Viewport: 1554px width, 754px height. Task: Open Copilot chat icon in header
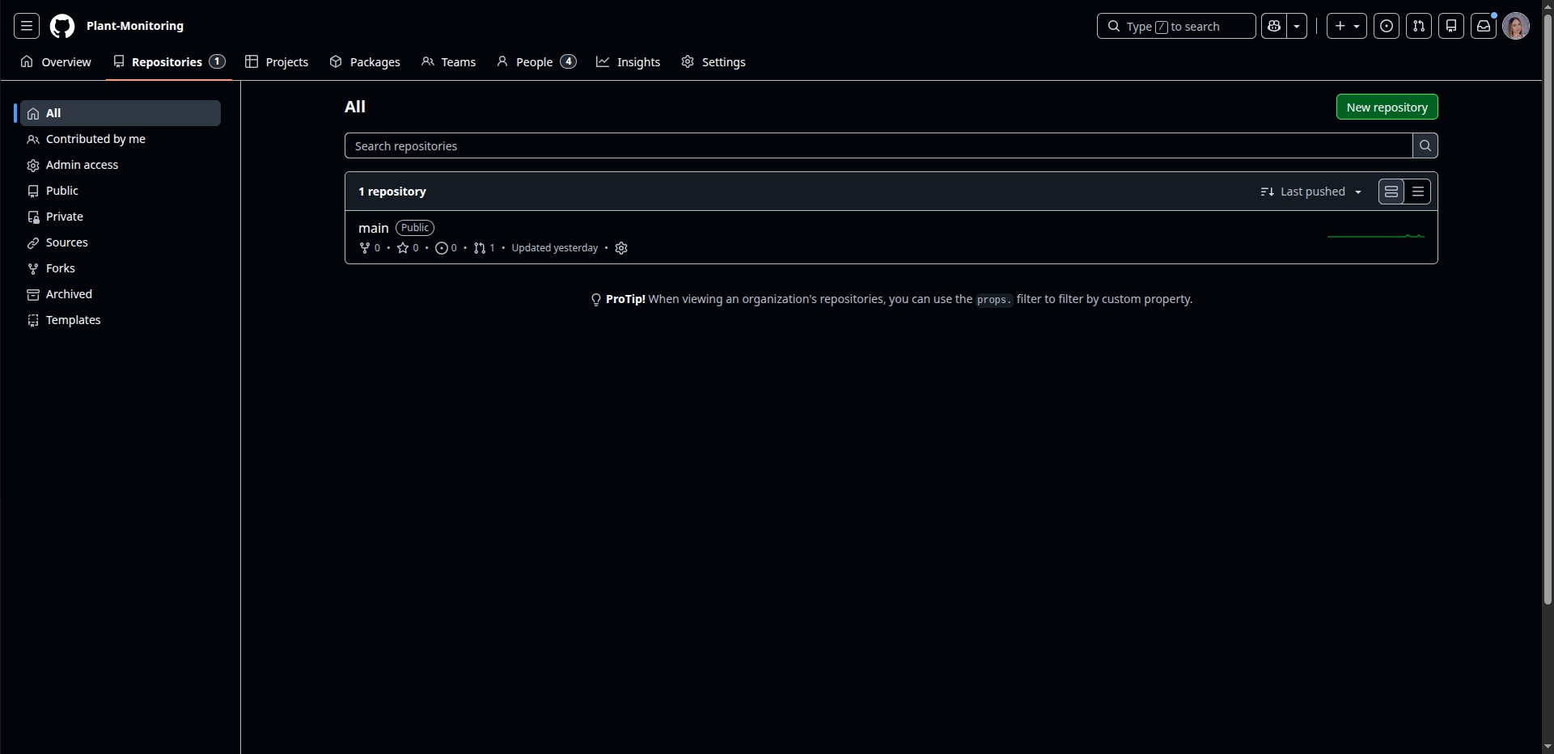pyautogui.click(x=1274, y=26)
